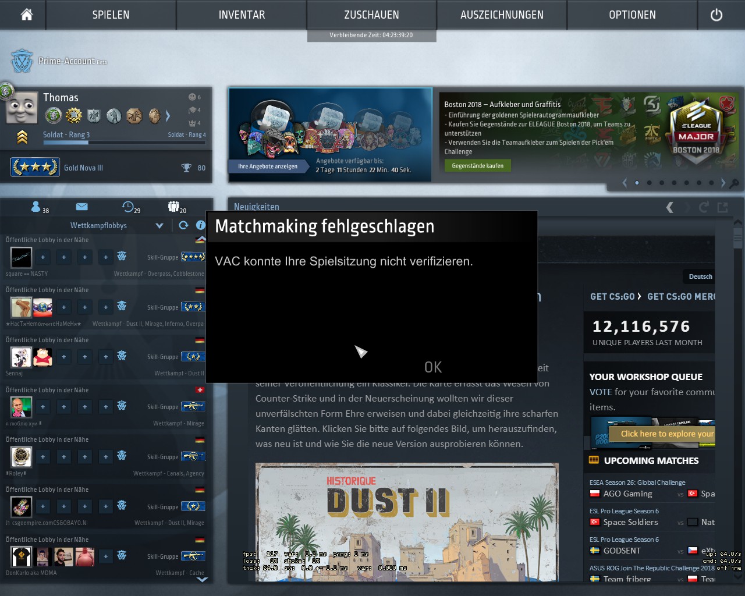Image resolution: width=745 pixels, height=596 pixels.
Task: Open Thomas's profile avatar
Action: coord(22,108)
